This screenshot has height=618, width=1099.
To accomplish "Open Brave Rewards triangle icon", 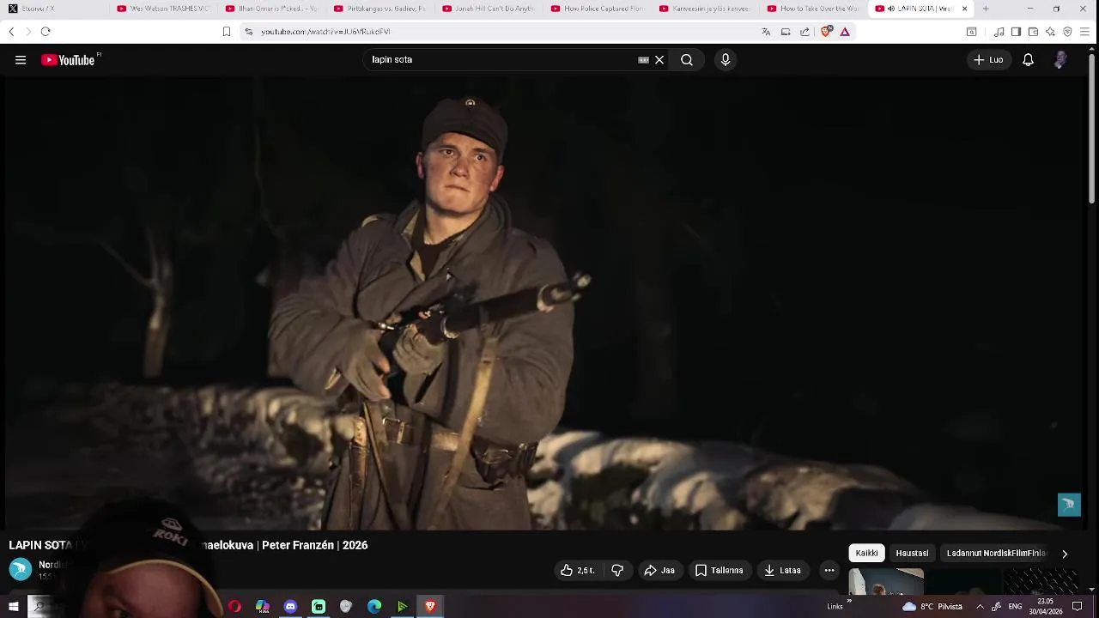I will pyautogui.click(x=845, y=32).
